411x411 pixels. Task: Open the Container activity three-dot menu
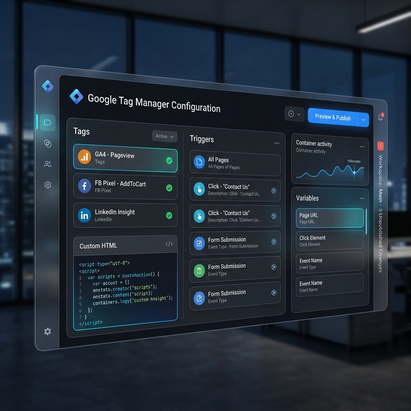point(362,146)
